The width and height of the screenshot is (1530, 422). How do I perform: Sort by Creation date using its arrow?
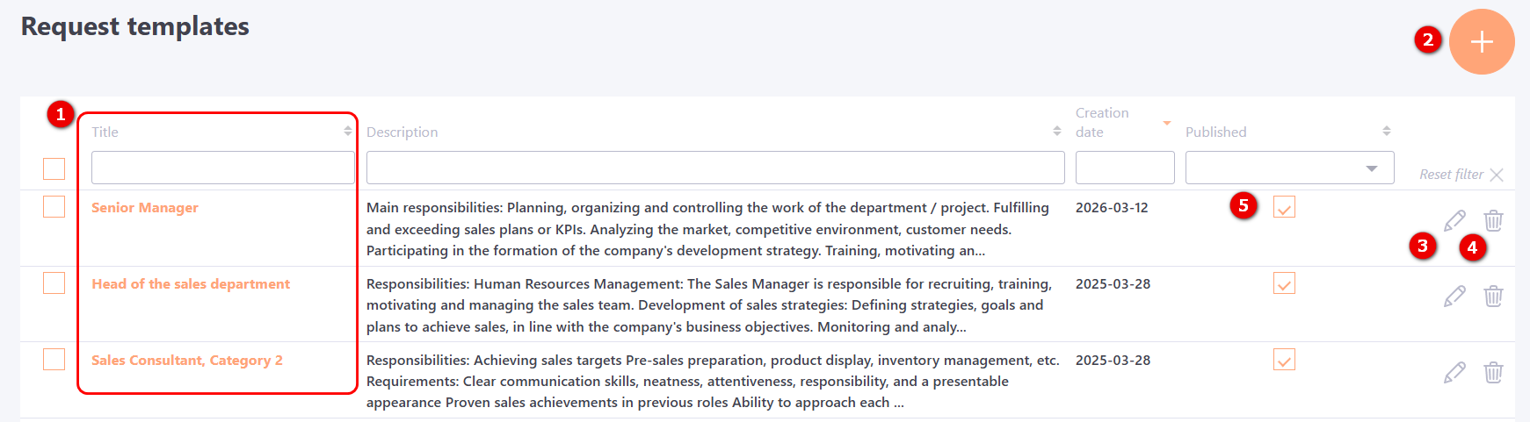1167,123
